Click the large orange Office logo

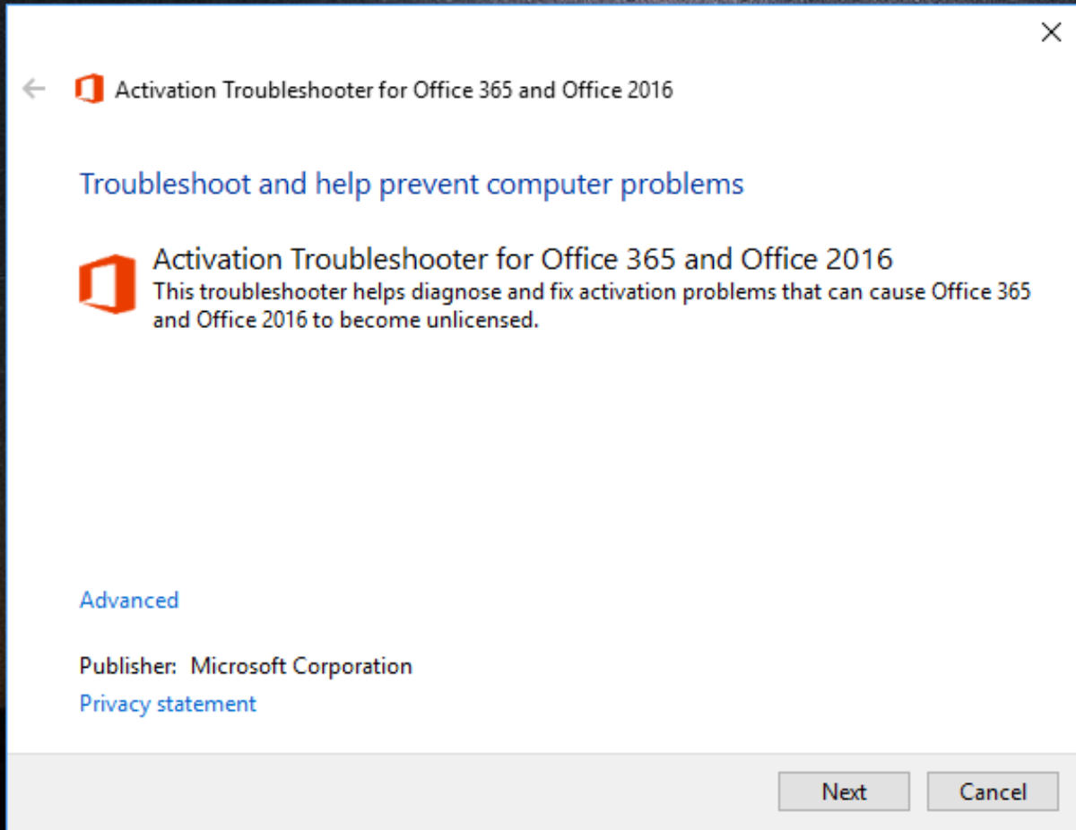pos(107,281)
